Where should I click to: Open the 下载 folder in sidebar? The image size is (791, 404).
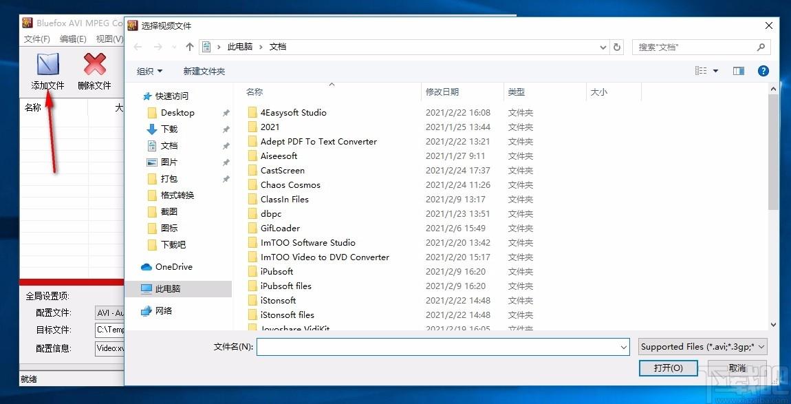[x=169, y=129]
